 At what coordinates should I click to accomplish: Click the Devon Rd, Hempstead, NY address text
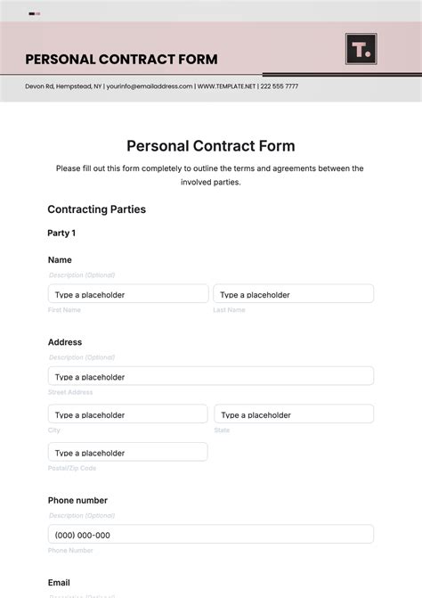[63, 86]
